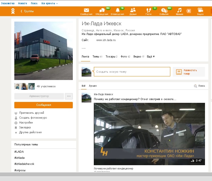
Task: Switch to the Товары tab
Action: click(111, 57)
